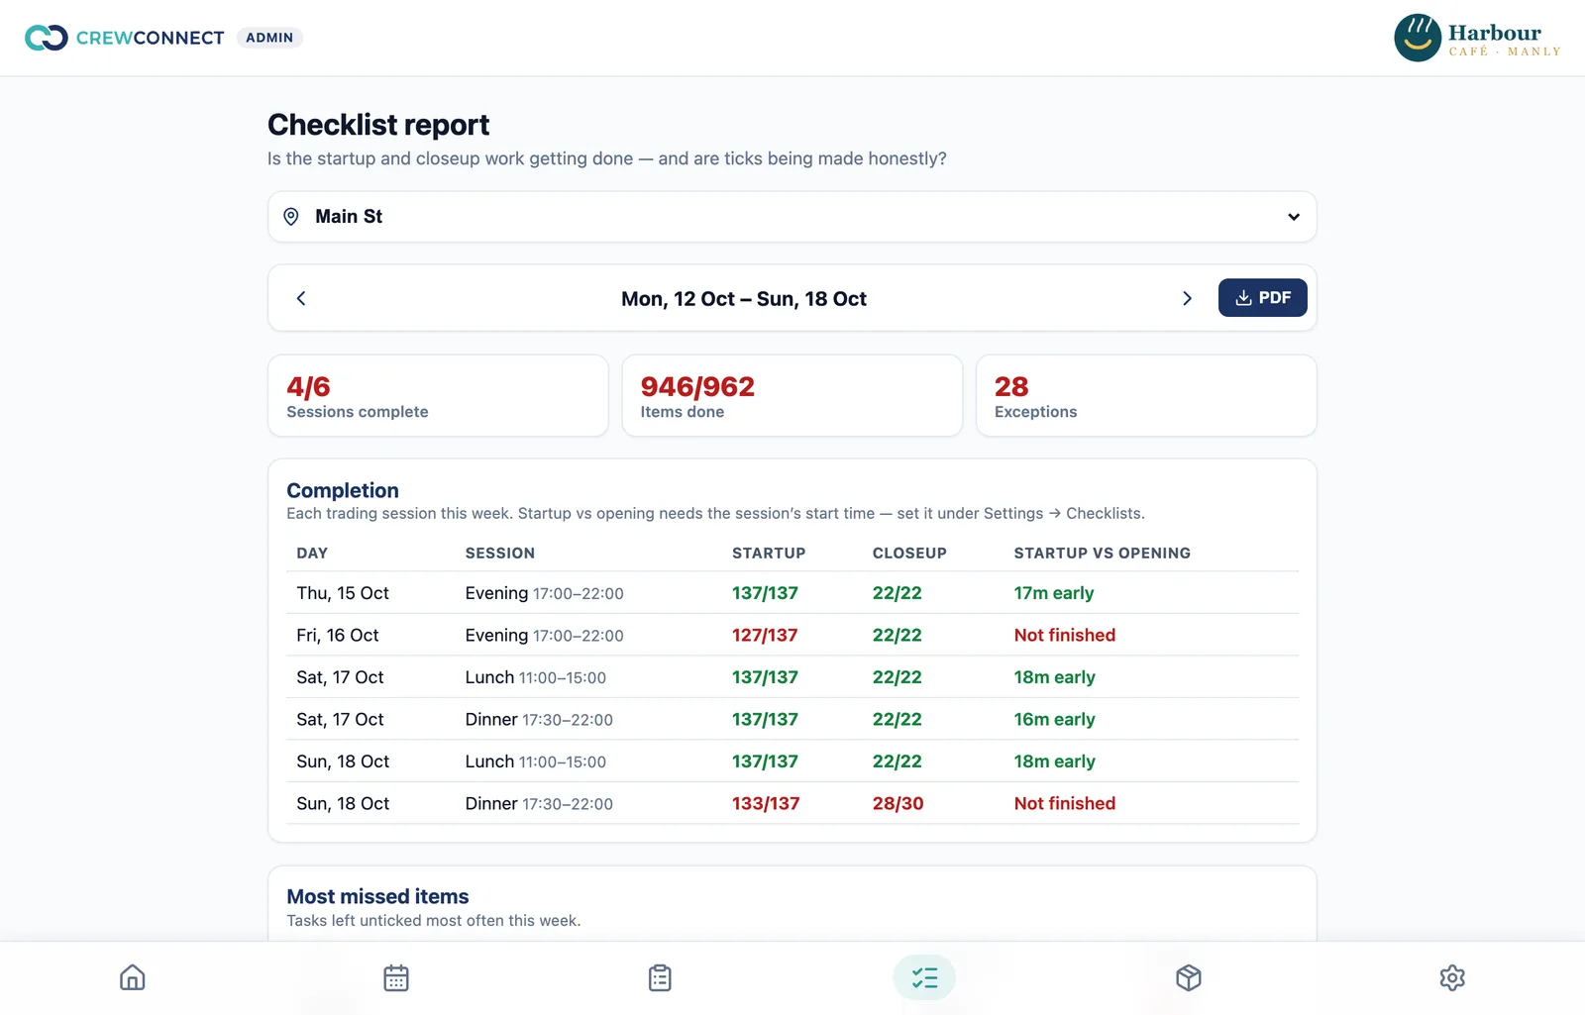Click the SESSION column header
Screen dimensions: 1585x1015
(499, 554)
